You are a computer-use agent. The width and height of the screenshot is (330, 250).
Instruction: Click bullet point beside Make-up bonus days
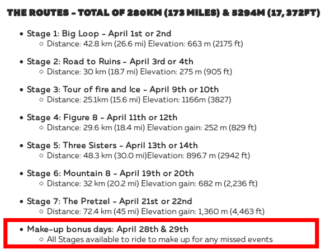(21, 230)
